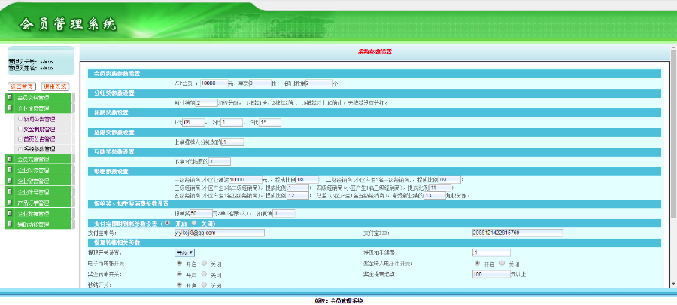Click the 退出系统 button
The image size is (677, 305).
click(x=55, y=87)
